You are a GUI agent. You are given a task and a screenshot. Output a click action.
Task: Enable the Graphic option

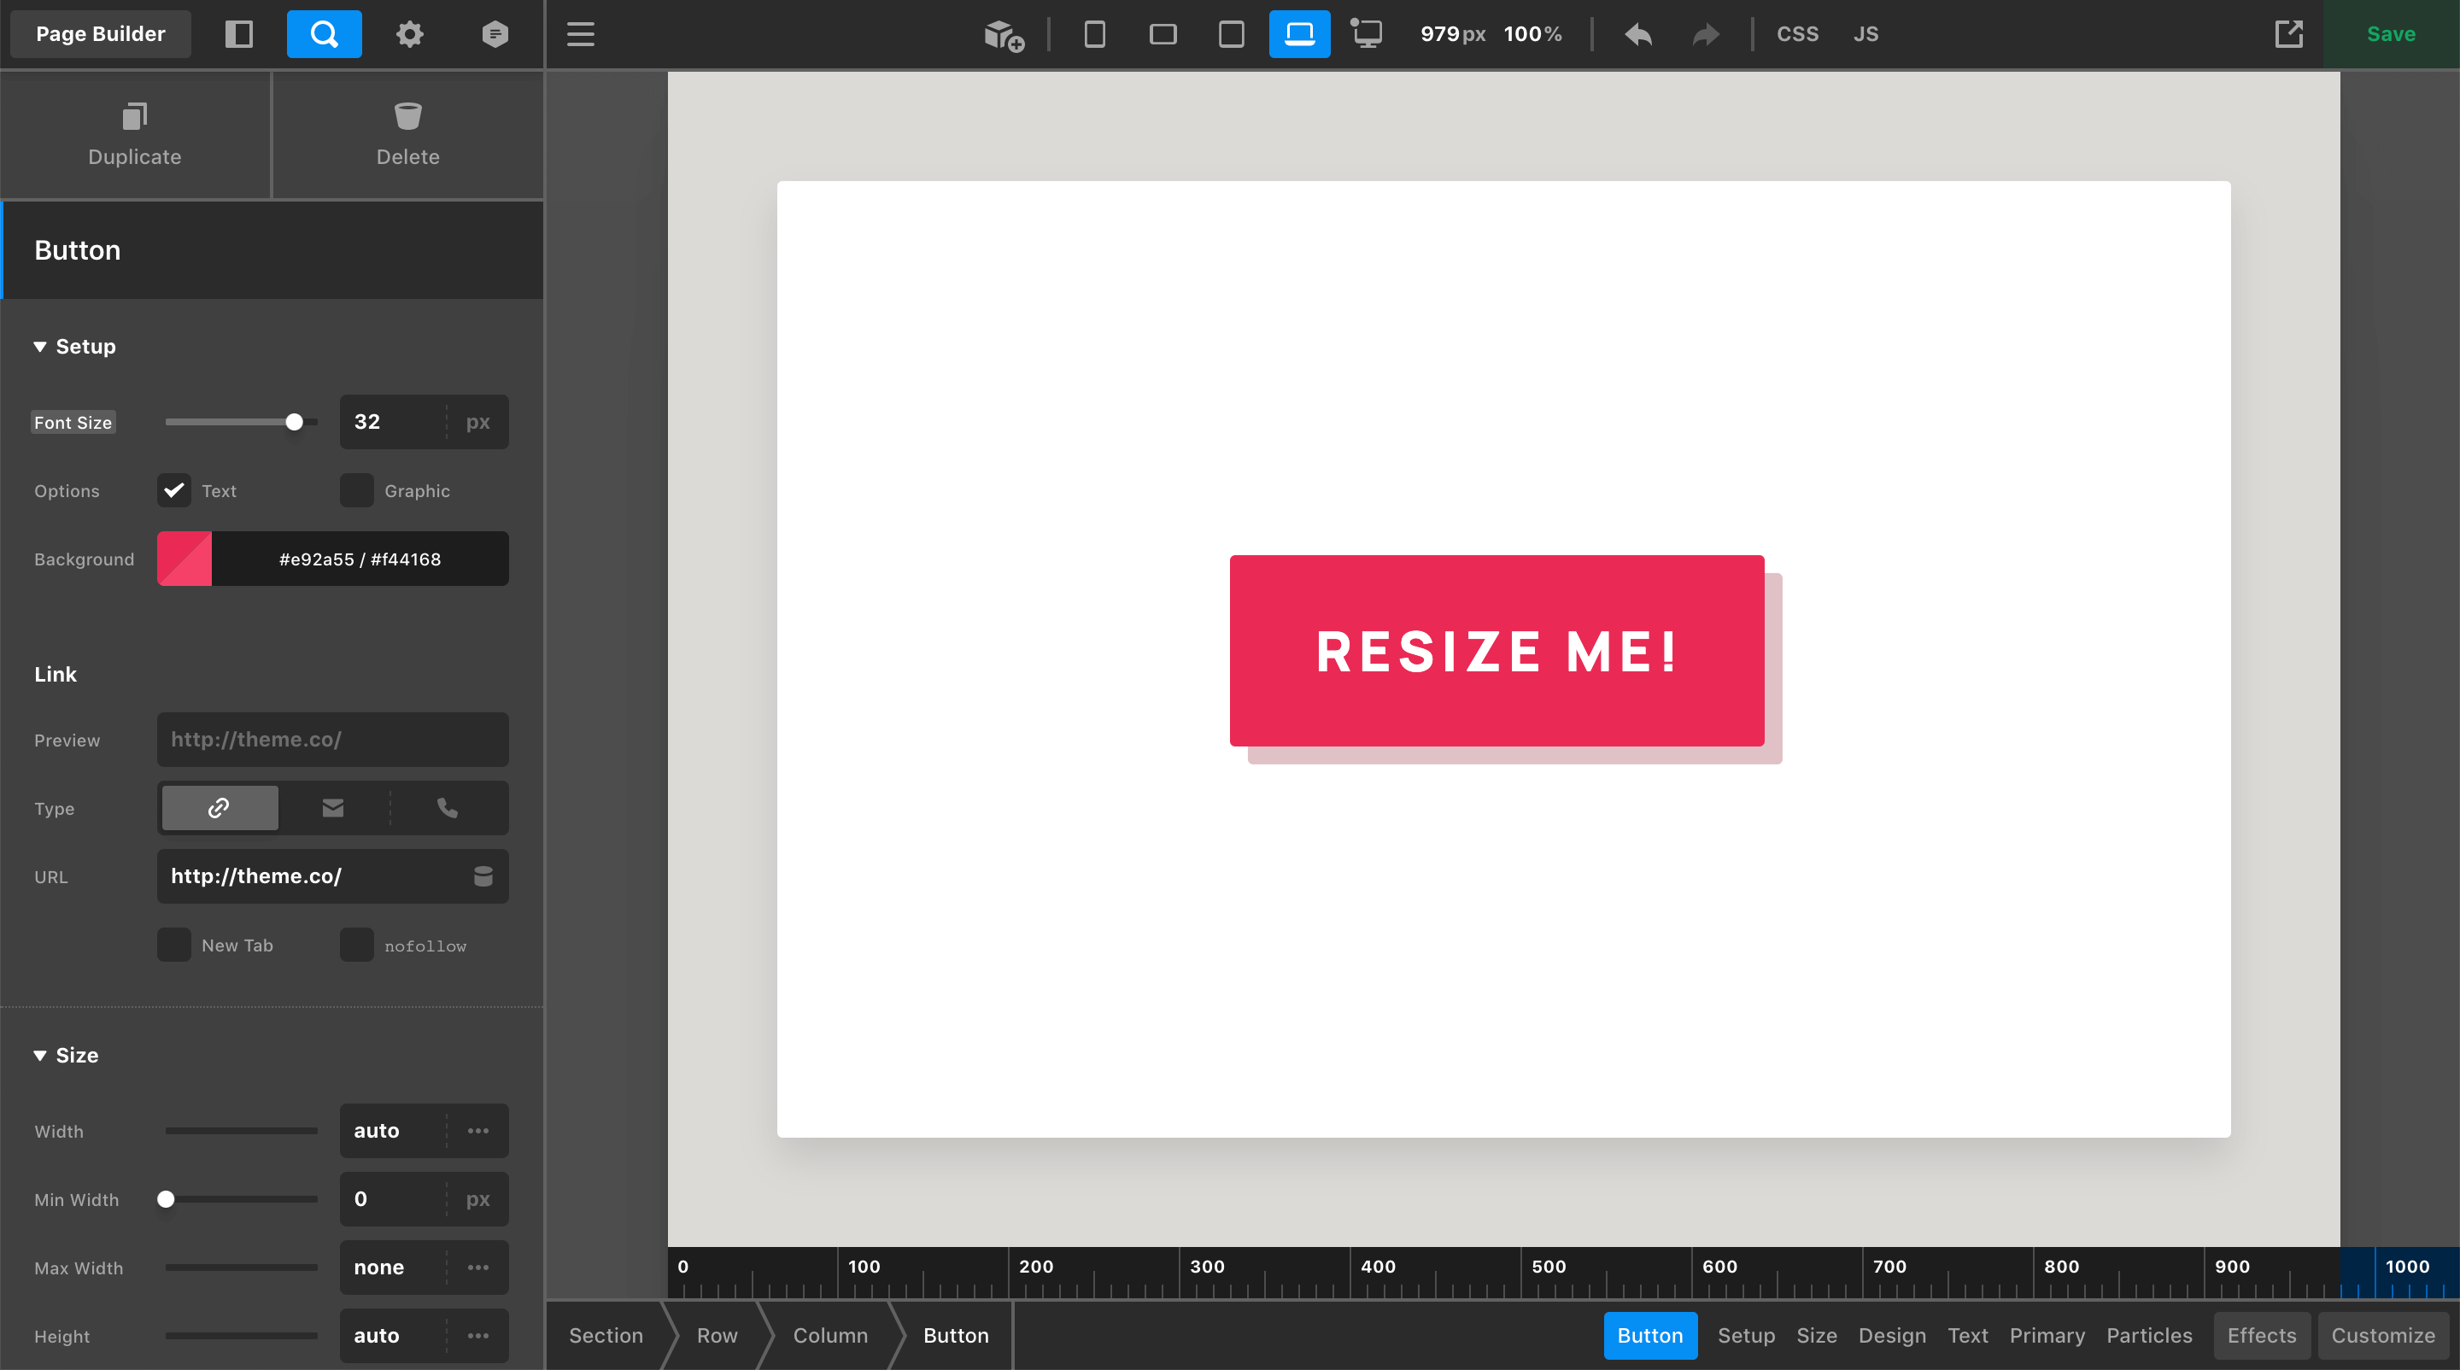pos(356,491)
